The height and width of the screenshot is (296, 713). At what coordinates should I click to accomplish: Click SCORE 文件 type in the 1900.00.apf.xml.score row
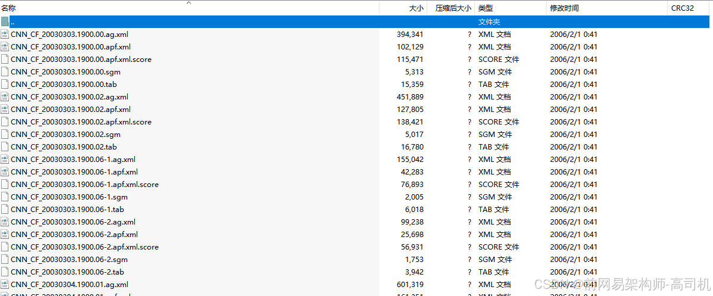tap(499, 60)
